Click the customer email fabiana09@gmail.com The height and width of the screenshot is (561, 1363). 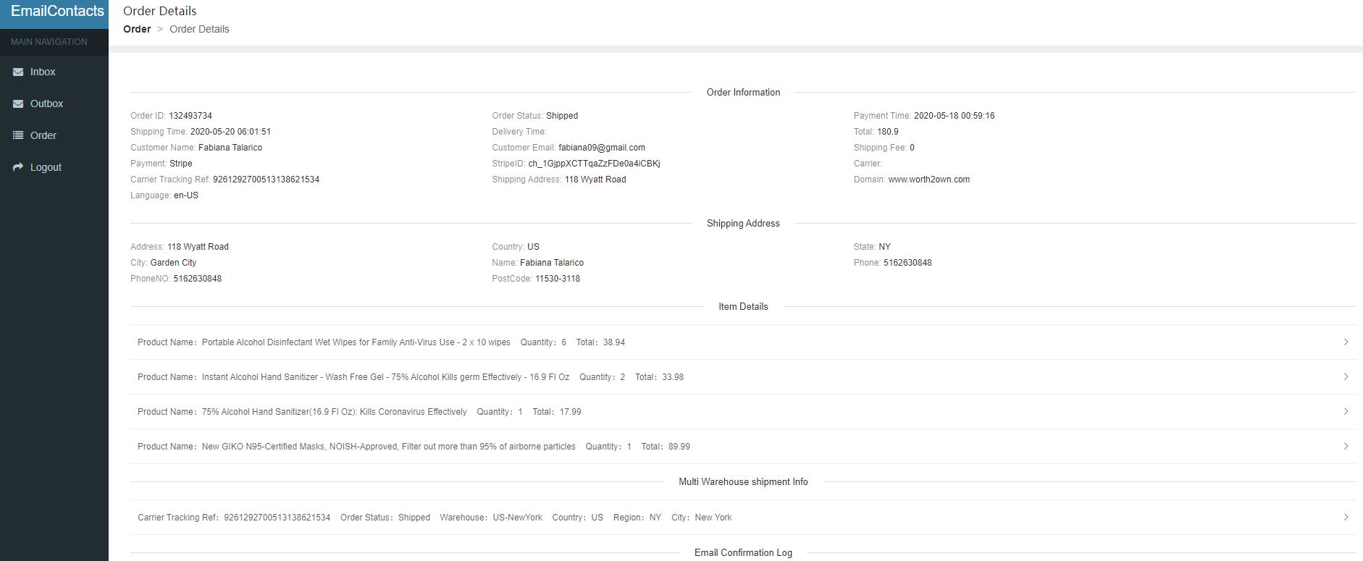(x=601, y=148)
